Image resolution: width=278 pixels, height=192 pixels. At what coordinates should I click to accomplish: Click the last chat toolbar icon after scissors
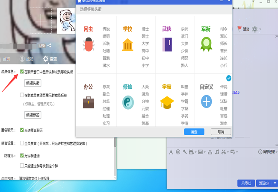tap(233, 152)
